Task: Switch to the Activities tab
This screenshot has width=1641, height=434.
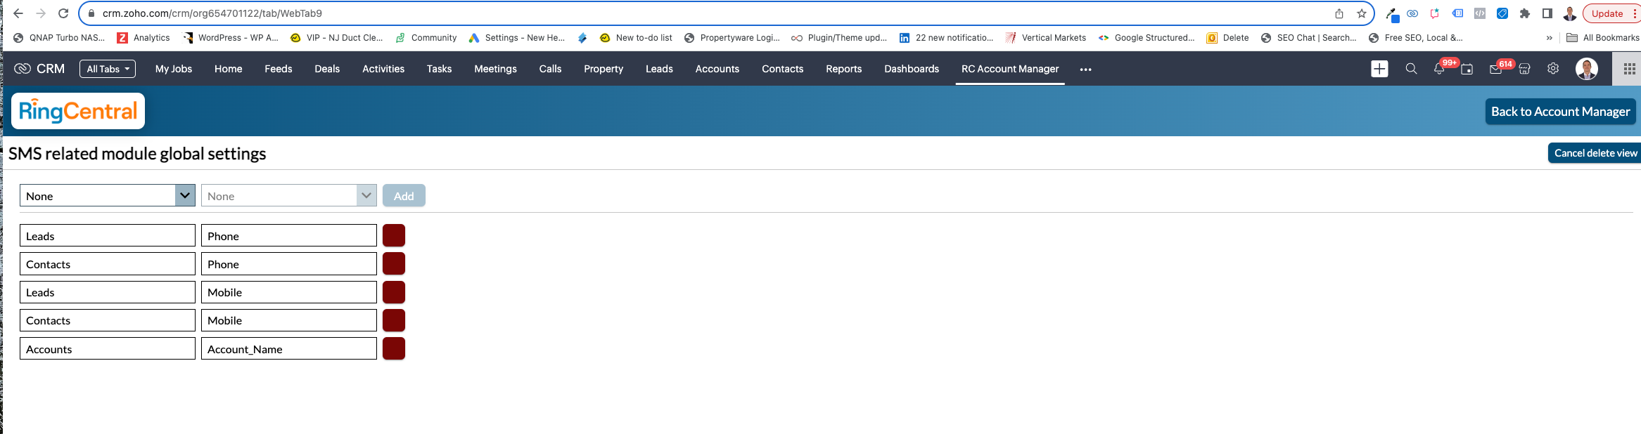Action: [x=383, y=69]
